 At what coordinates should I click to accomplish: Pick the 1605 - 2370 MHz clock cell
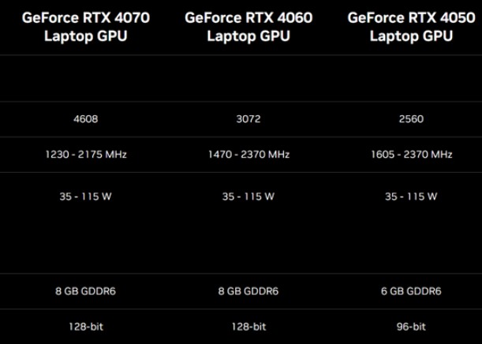[x=411, y=155]
